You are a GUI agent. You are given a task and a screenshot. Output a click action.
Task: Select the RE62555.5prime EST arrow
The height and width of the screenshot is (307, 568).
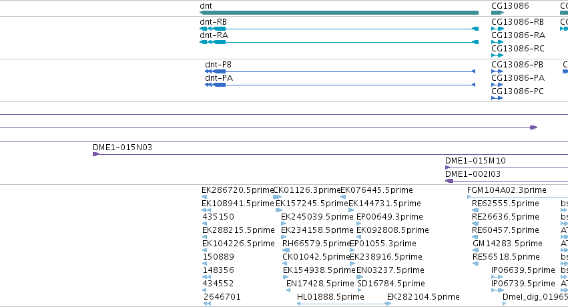(x=475, y=210)
